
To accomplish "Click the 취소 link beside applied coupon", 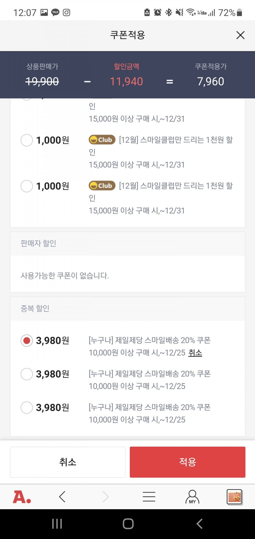I will click(x=195, y=353).
